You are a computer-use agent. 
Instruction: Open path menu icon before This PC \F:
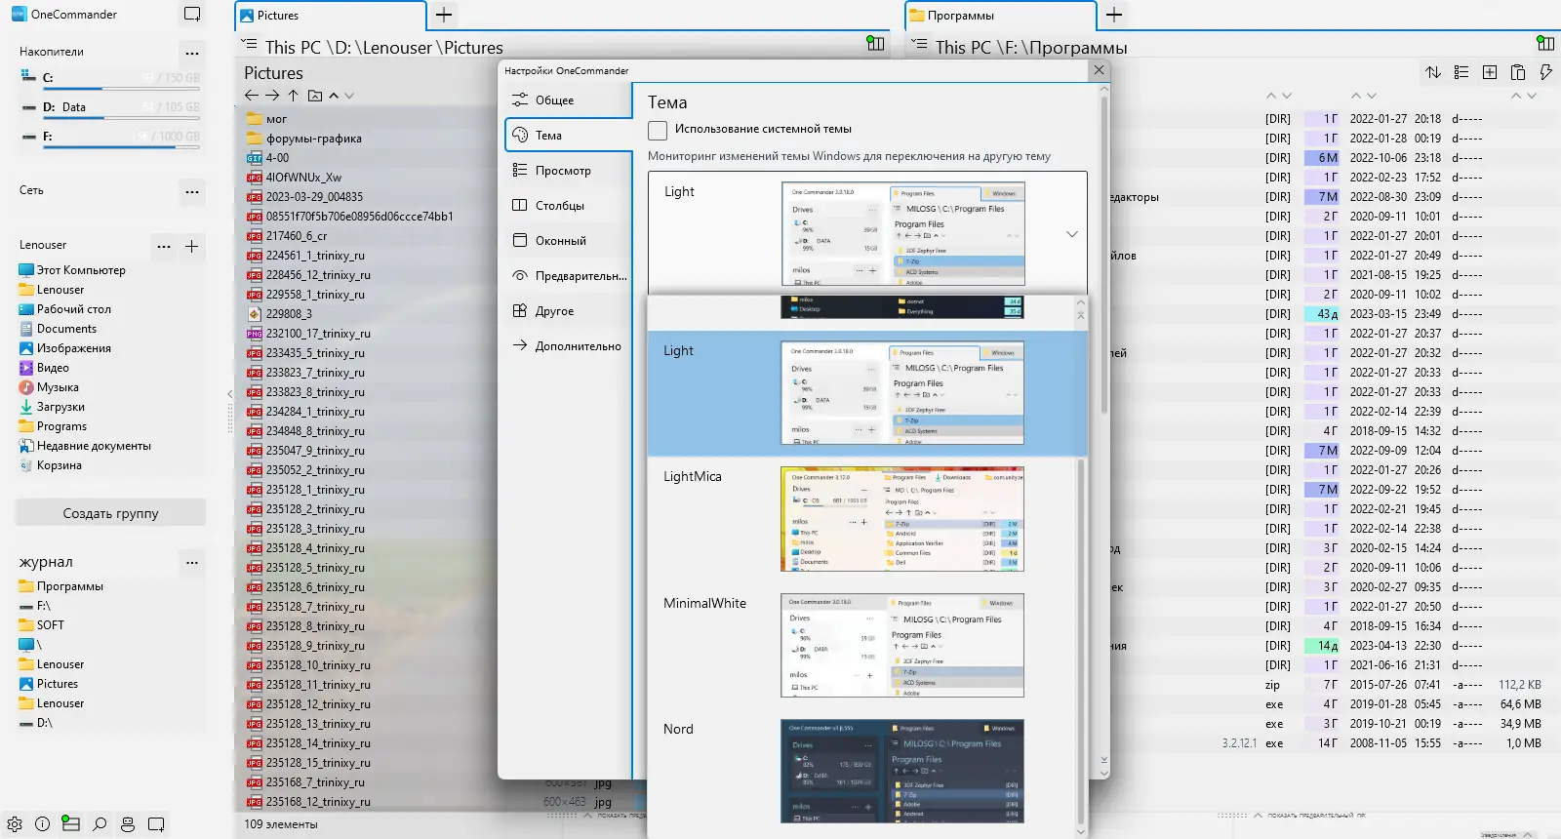[x=919, y=45]
